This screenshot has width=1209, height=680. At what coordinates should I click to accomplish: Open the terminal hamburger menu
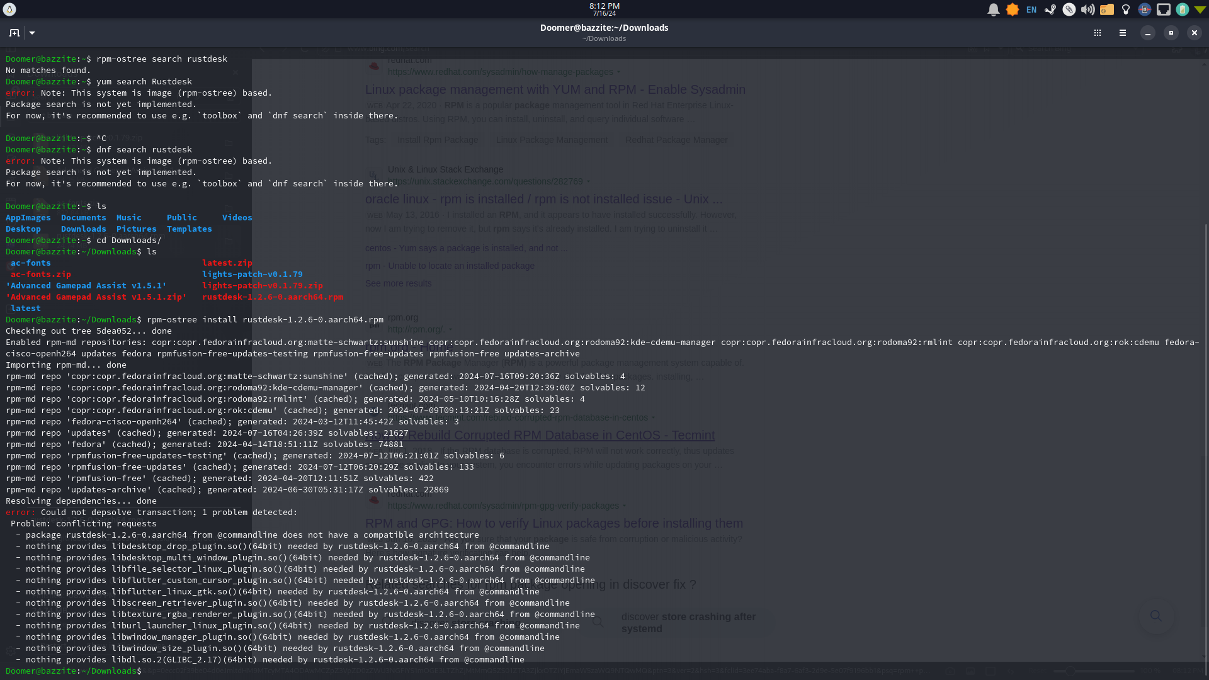1123,33
